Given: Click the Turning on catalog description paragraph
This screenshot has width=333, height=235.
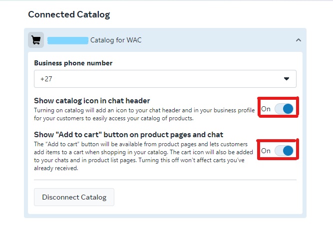Looking at the screenshot, I should [x=144, y=114].
